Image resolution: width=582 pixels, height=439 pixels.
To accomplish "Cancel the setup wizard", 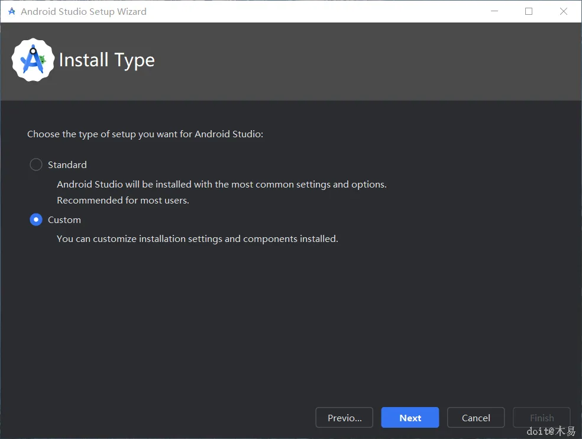I will (476, 418).
